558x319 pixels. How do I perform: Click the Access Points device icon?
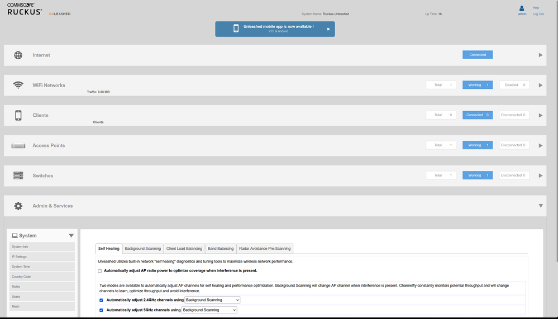(x=18, y=146)
